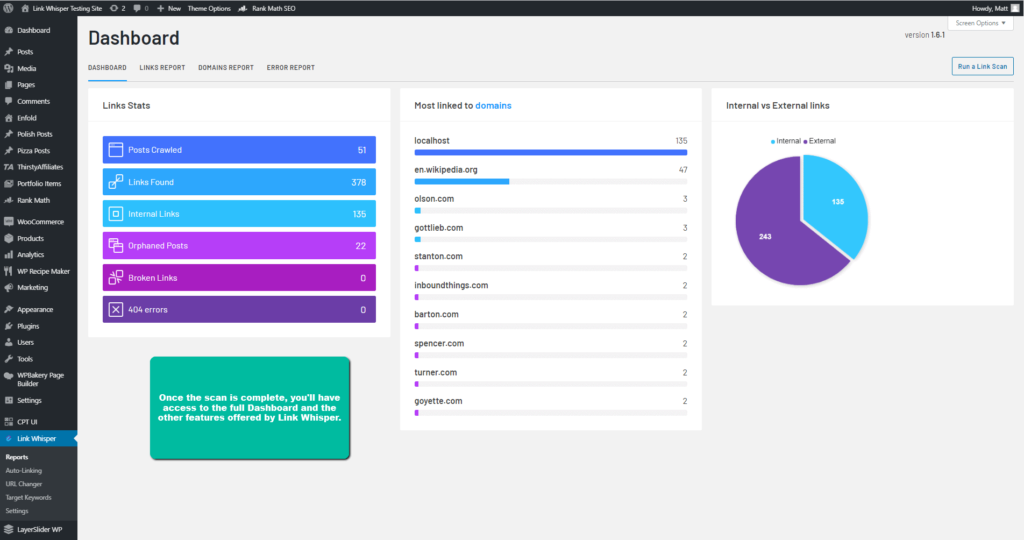
Task: Click the Run a Link Scan button
Action: (982, 66)
